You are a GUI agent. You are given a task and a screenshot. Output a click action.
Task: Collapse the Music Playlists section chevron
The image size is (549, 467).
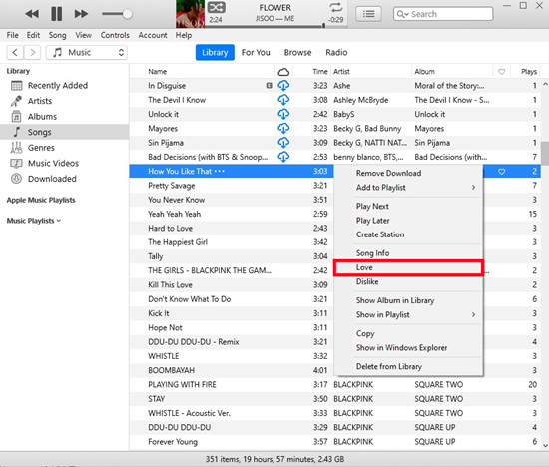[x=59, y=221]
